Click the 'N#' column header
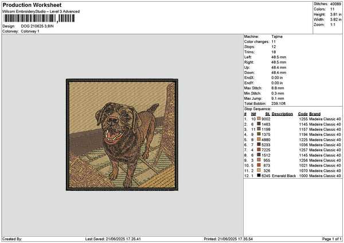Image resolution: width=344 pixels, height=243 pixels. pyautogui.click(x=253, y=114)
